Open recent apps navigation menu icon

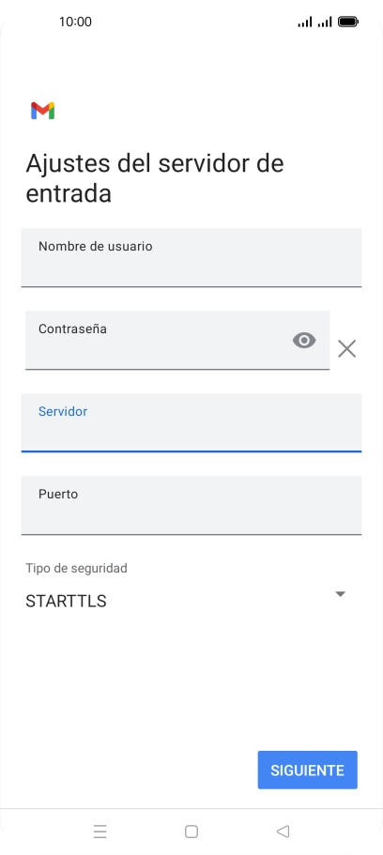pyautogui.click(x=100, y=832)
